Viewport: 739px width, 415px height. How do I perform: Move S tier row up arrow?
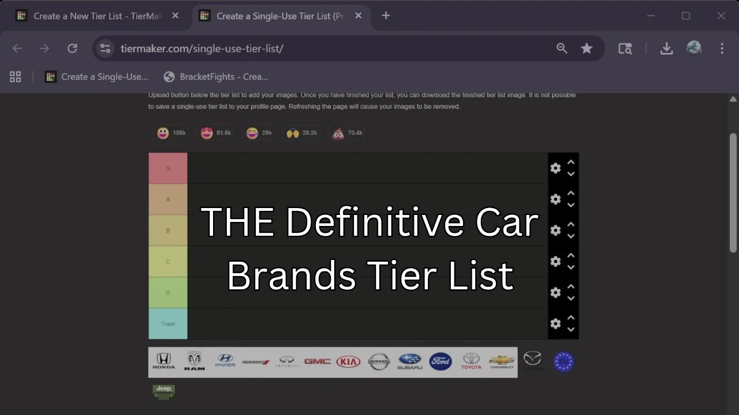pos(570,162)
